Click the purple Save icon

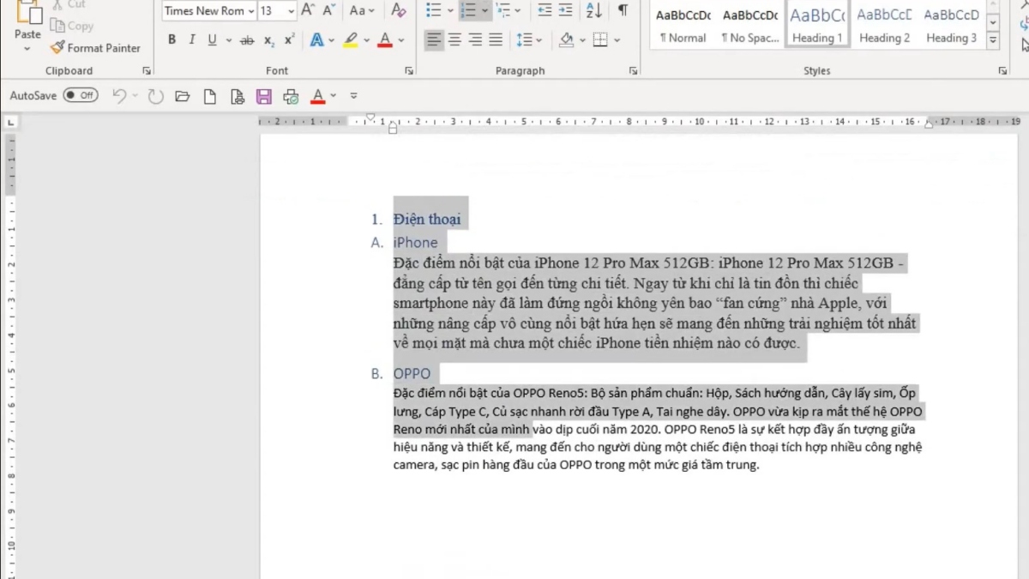264,95
